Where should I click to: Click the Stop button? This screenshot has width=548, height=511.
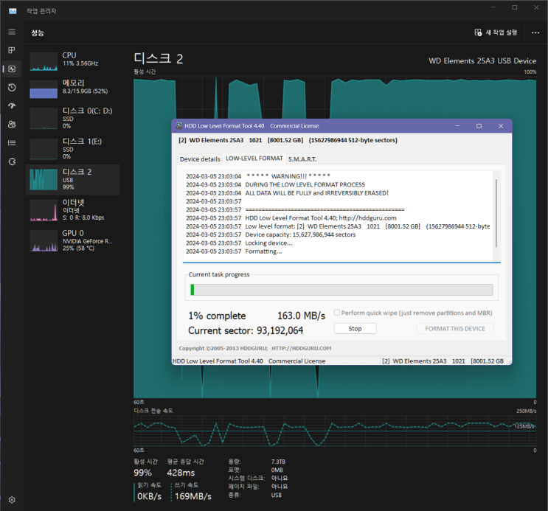pyautogui.click(x=355, y=329)
